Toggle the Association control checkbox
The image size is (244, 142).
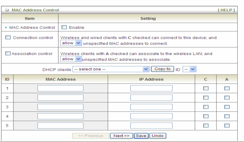[x=8, y=54]
